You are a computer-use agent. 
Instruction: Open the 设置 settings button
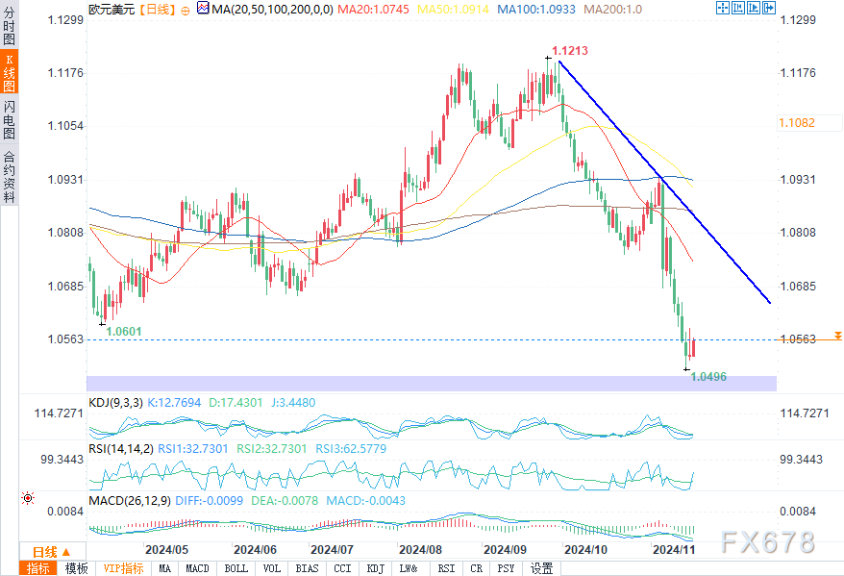(x=541, y=568)
